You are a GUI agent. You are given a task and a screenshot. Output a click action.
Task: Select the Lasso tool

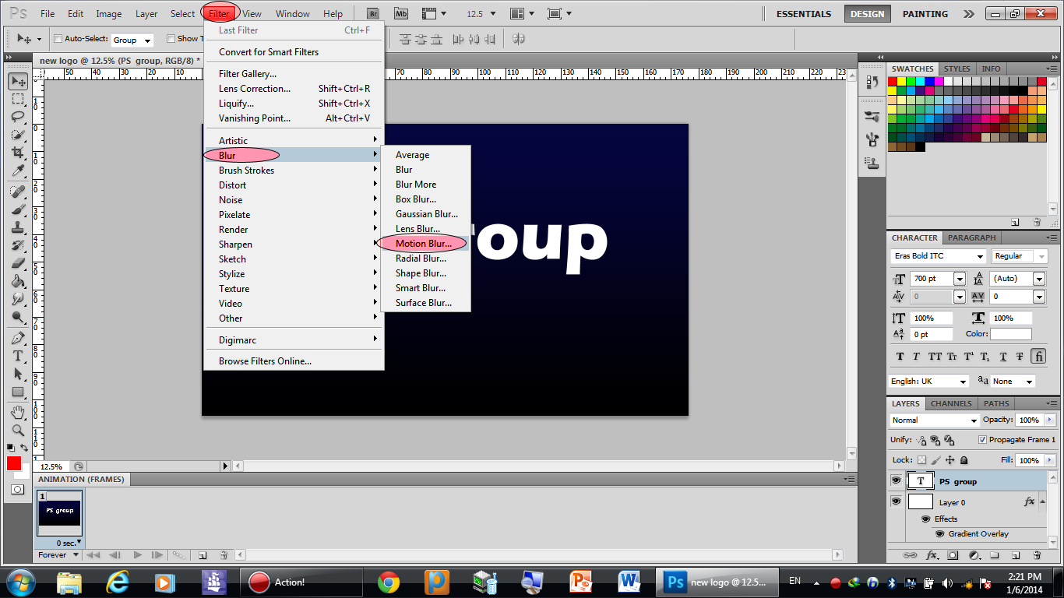17,117
